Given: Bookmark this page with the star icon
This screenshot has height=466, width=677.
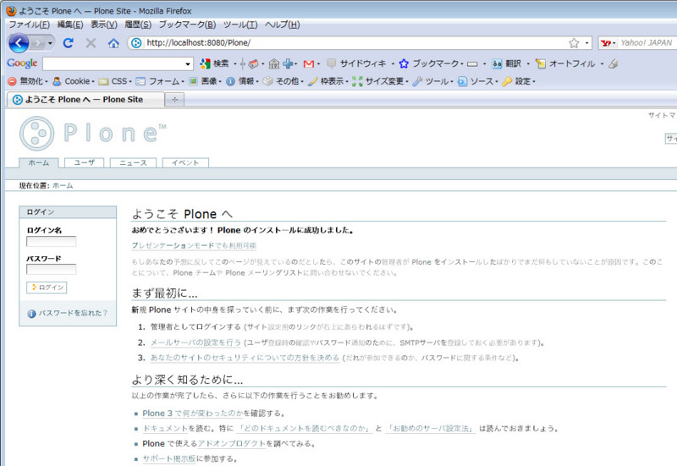Looking at the screenshot, I should (574, 43).
